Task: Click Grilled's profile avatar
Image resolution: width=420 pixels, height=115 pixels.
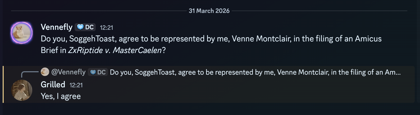Action: (22, 90)
